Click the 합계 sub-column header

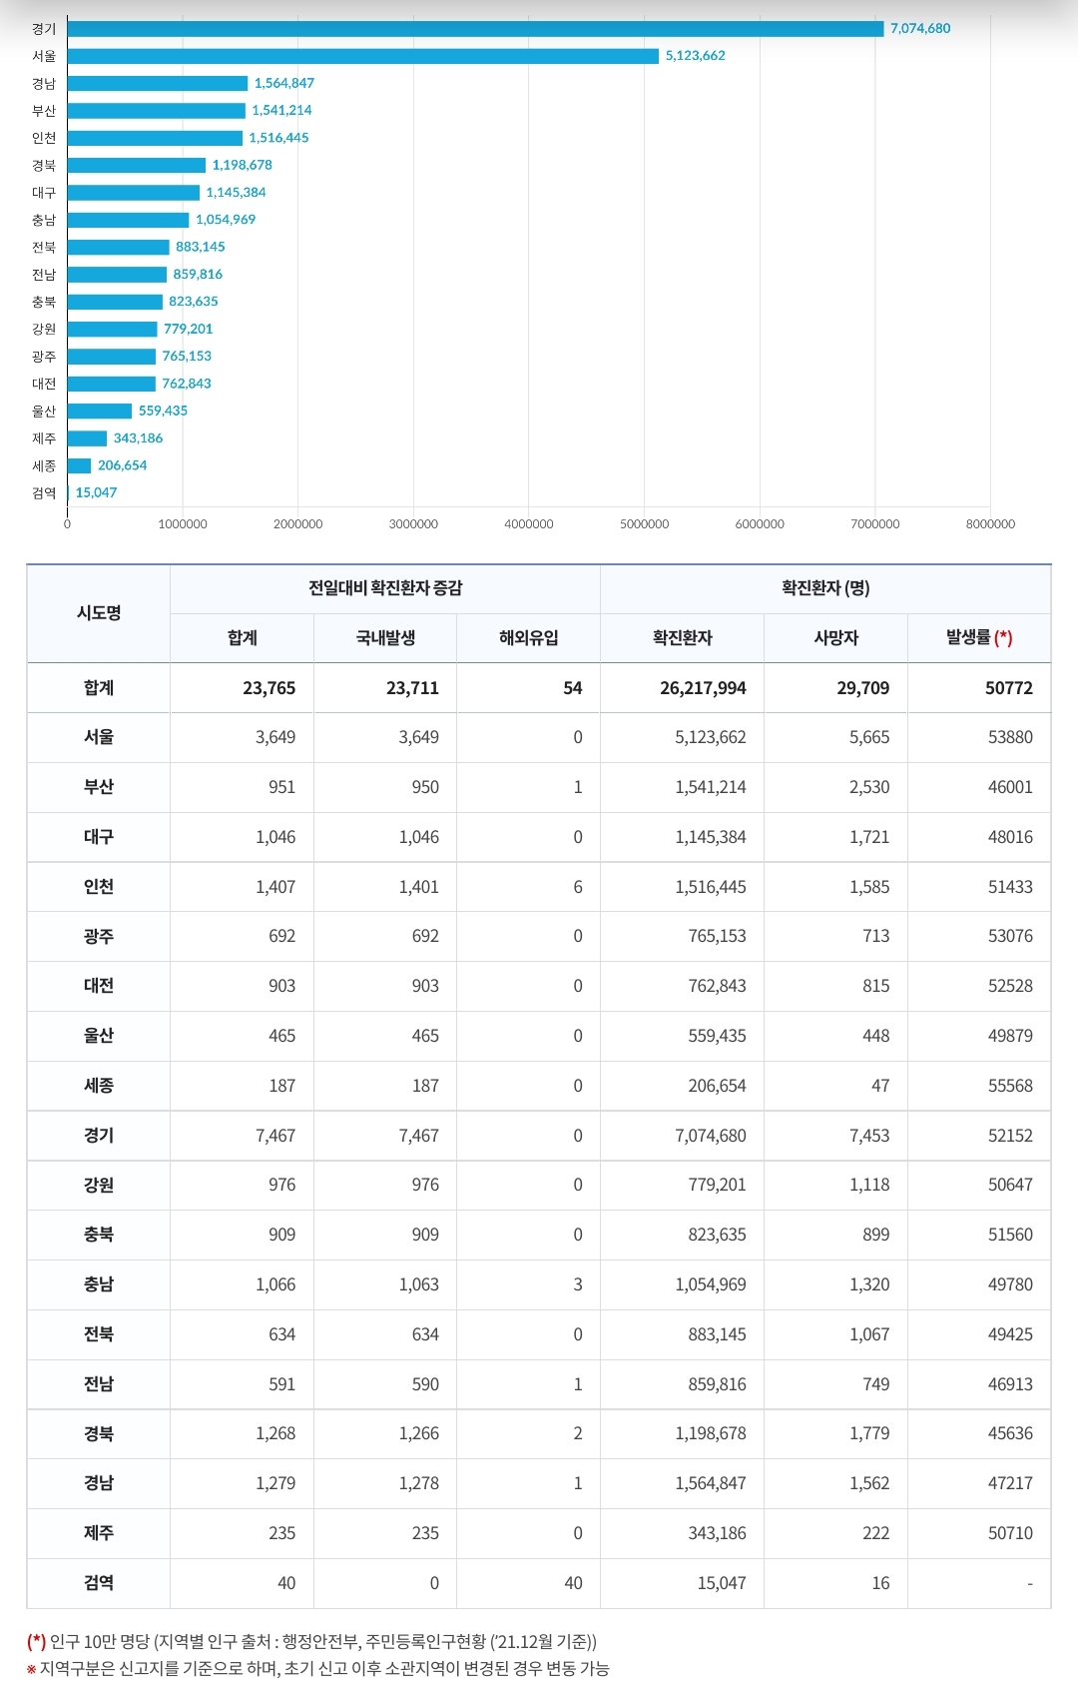coord(243,637)
